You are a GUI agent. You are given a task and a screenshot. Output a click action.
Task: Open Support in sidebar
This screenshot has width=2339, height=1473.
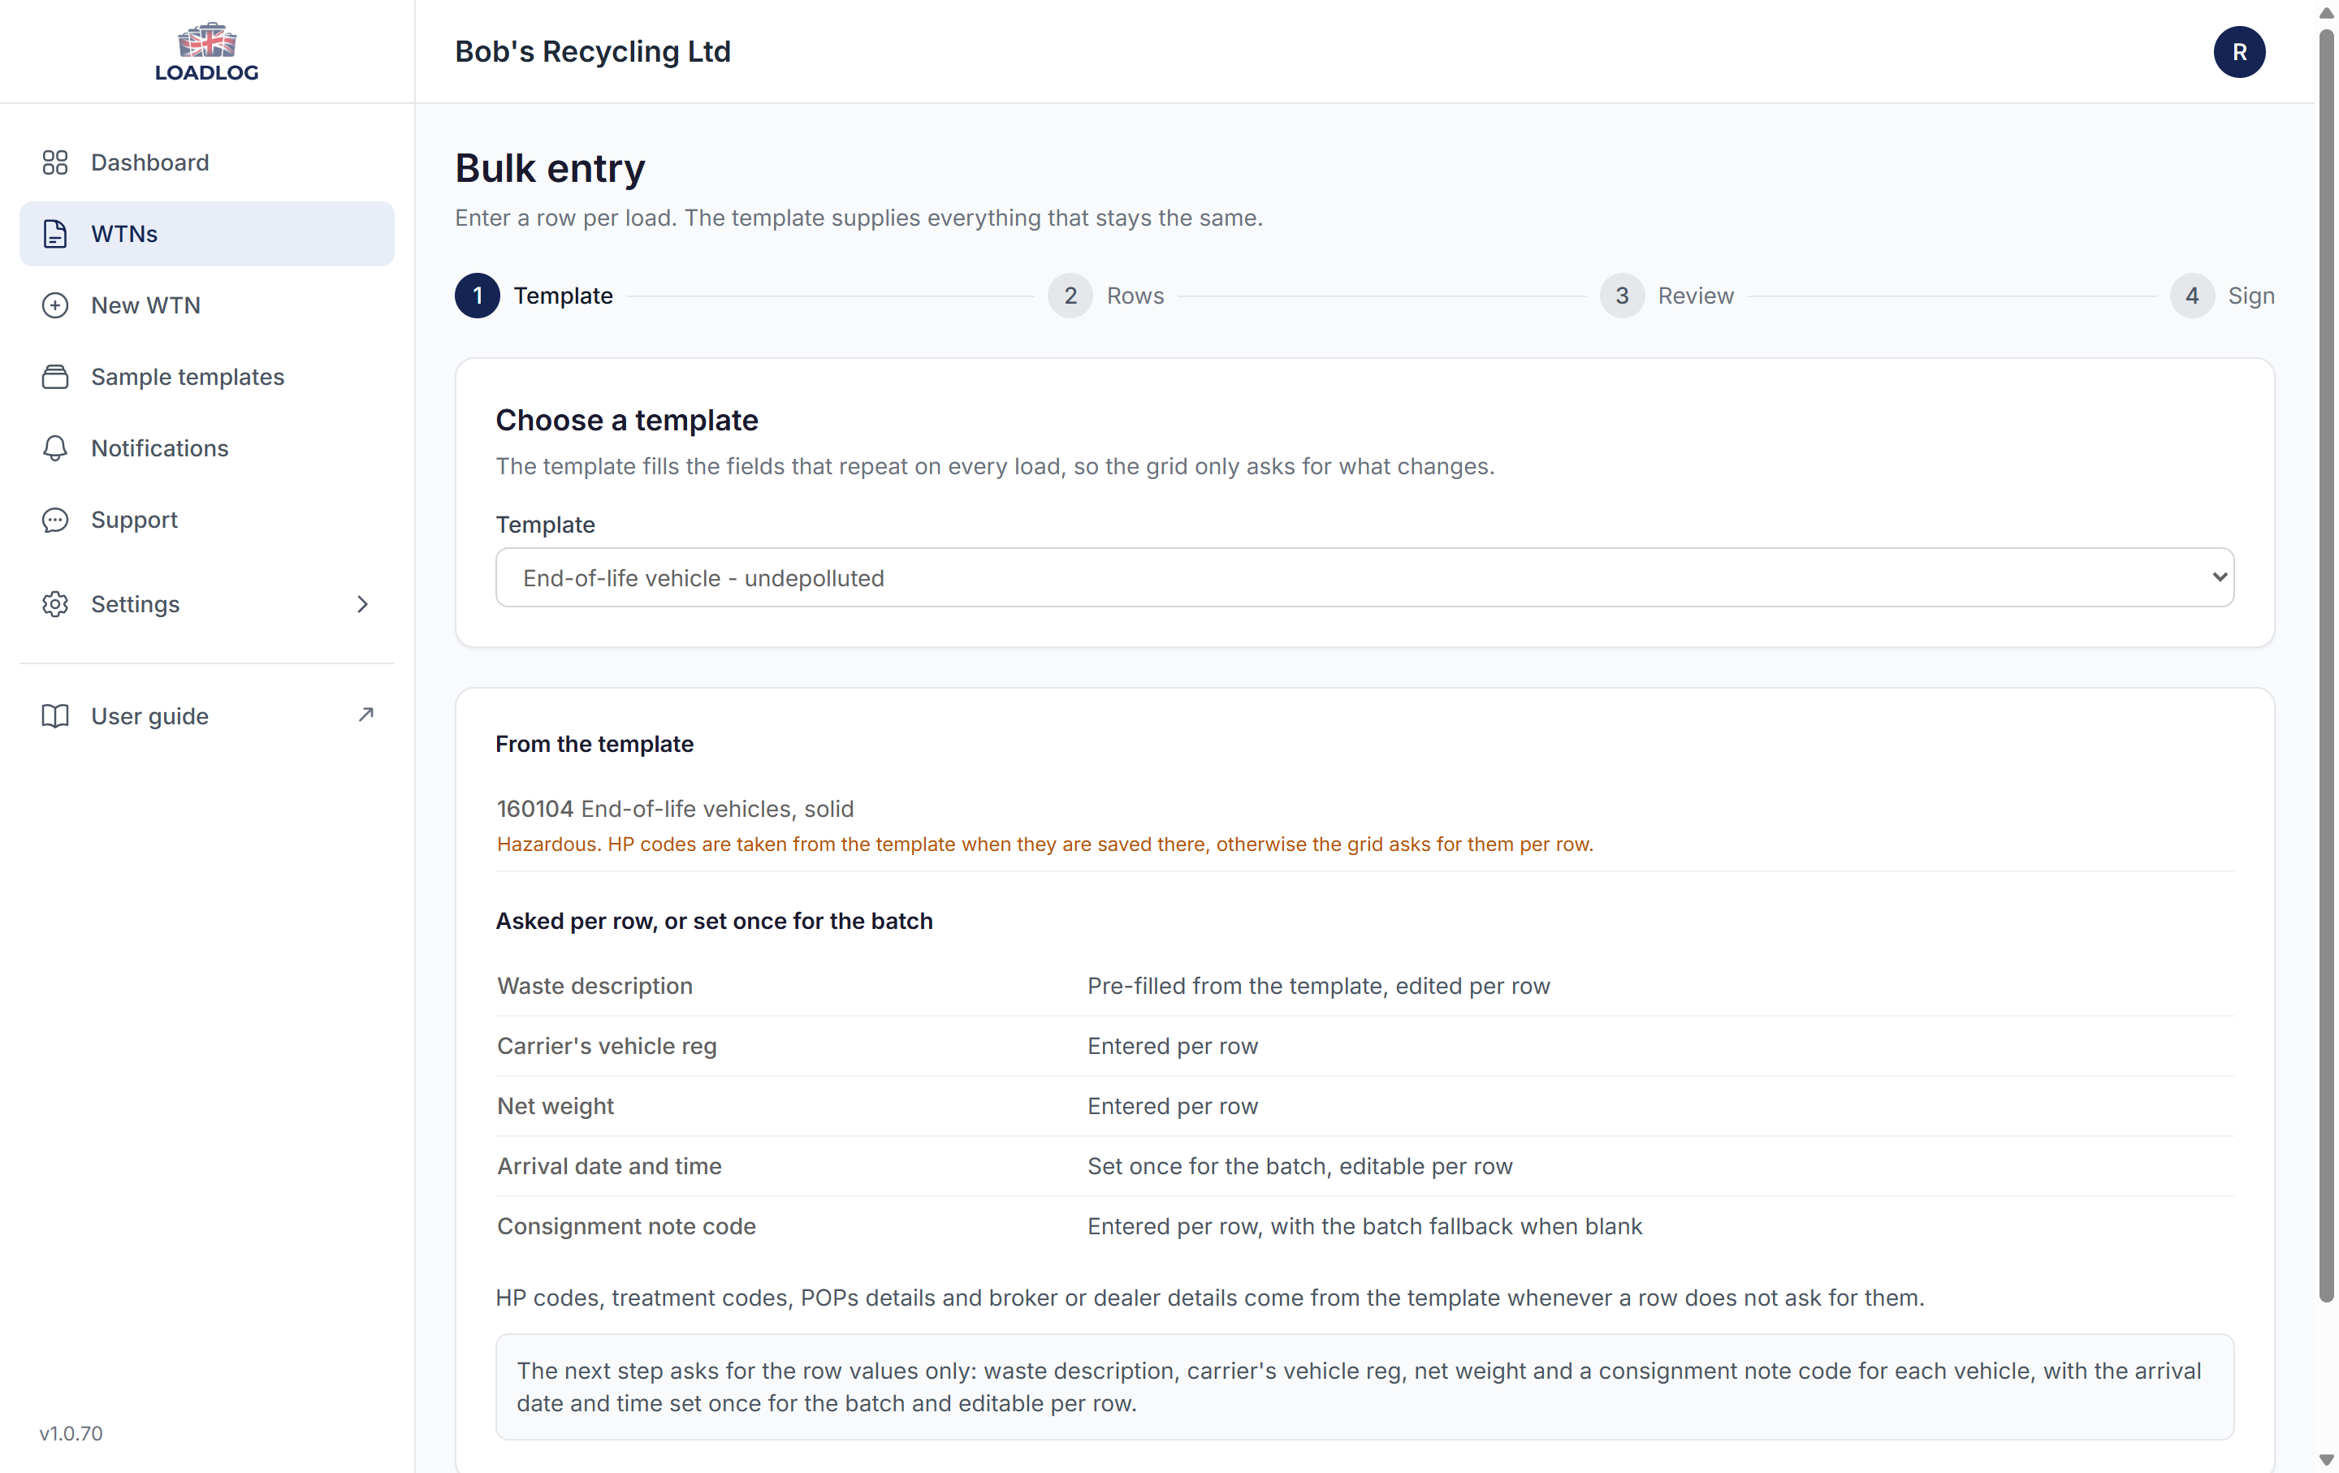207,520
